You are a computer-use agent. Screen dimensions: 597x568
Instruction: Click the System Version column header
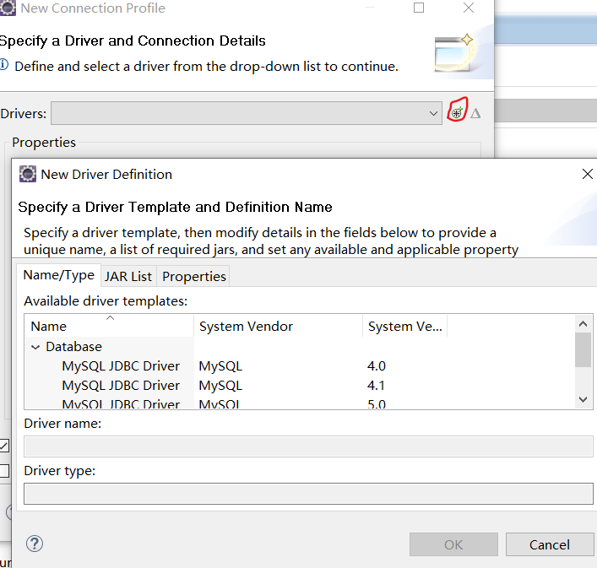click(x=404, y=326)
